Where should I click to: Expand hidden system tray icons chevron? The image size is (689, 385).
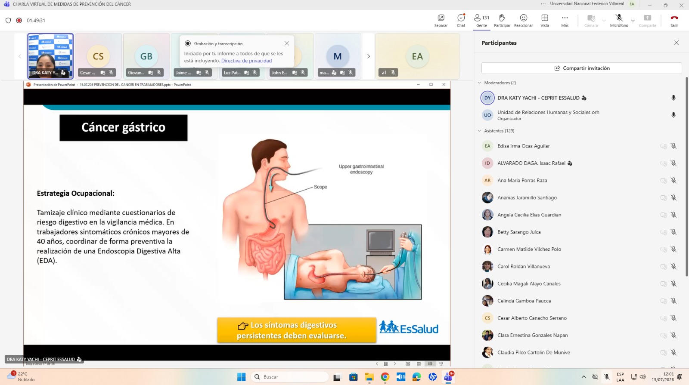click(583, 377)
